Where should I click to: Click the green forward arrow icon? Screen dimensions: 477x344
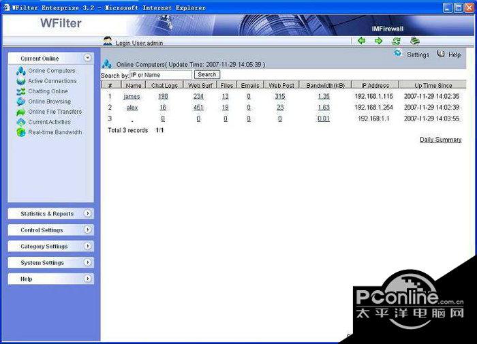(x=378, y=41)
